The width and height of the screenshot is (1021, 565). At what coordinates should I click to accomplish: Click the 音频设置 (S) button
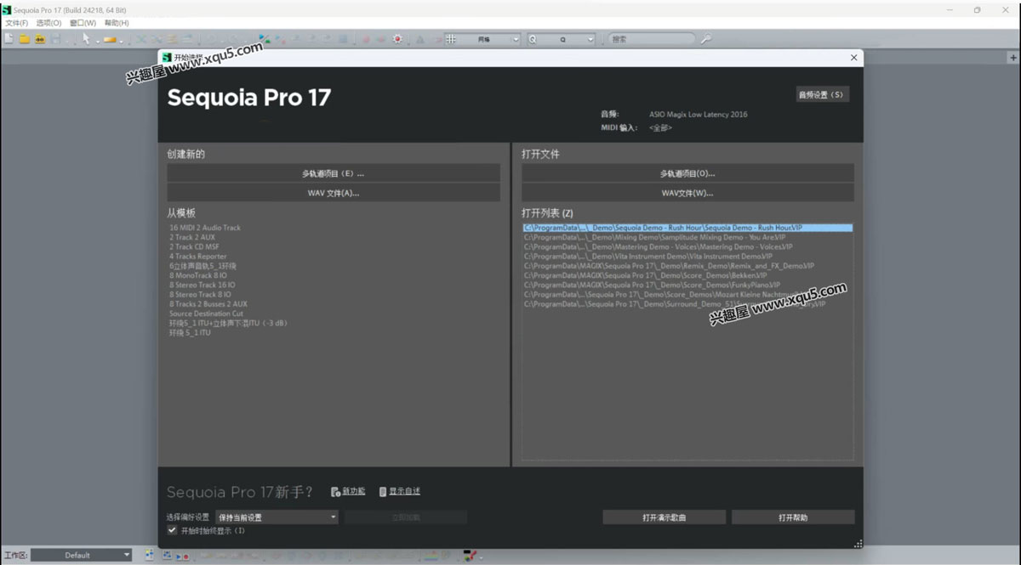coord(822,94)
